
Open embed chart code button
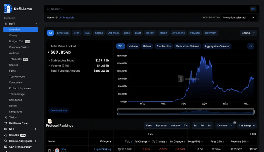pos(251,46)
